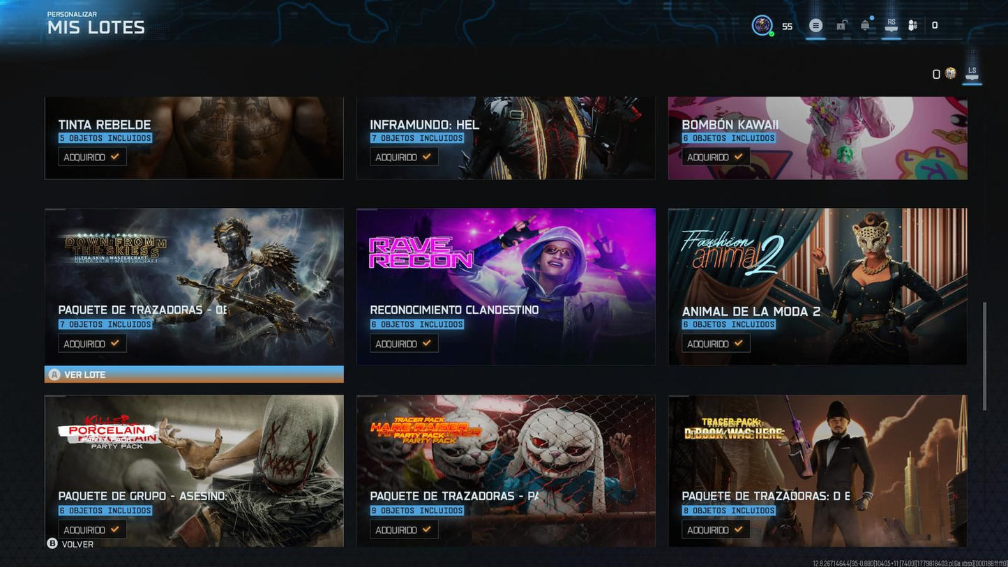Image resolution: width=1008 pixels, height=567 pixels.
Task: Click Adquirido on the Hare-Raiser tracer pack
Action: [x=404, y=529]
